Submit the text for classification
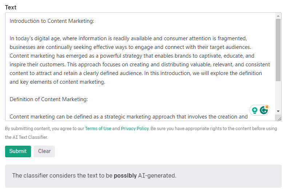Image resolution: width=286 pixels, height=191 pixels. (x=18, y=151)
